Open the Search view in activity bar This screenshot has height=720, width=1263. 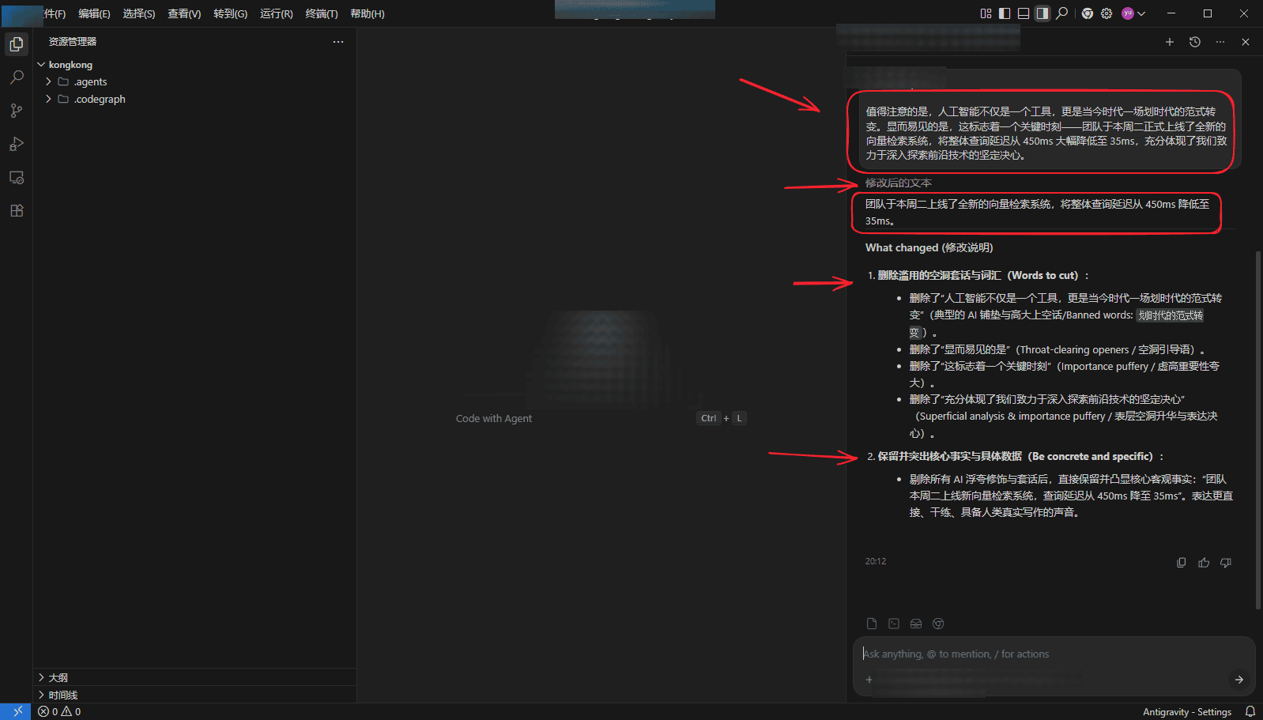[x=17, y=77]
